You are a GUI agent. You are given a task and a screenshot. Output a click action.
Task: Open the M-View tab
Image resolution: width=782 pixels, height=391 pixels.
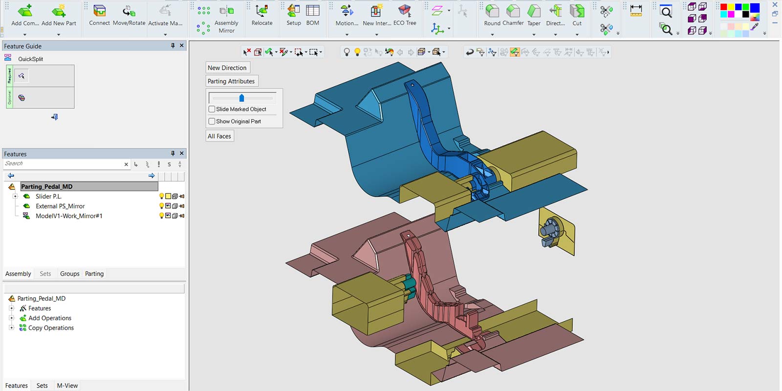point(67,386)
